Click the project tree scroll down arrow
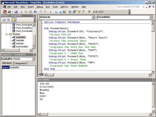 [34, 47]
